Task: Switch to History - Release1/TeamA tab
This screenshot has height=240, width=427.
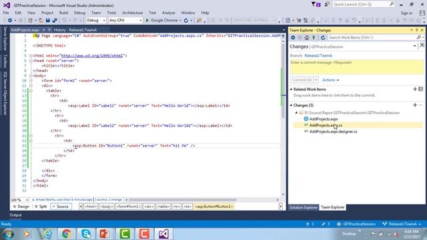Action: [x=75, y=30]
